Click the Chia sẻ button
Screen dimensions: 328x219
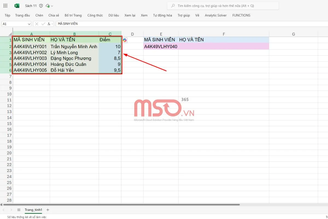(54, 15)
